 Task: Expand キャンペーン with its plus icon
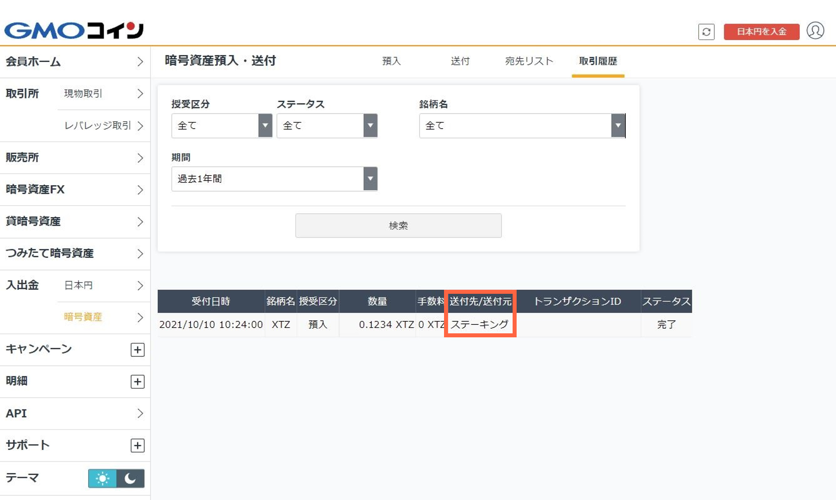(x=137, y=350)
